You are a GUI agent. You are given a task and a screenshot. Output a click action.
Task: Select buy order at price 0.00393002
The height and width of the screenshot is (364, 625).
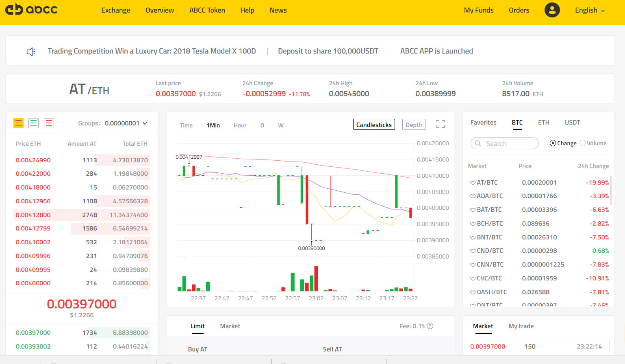coord(82,346)
